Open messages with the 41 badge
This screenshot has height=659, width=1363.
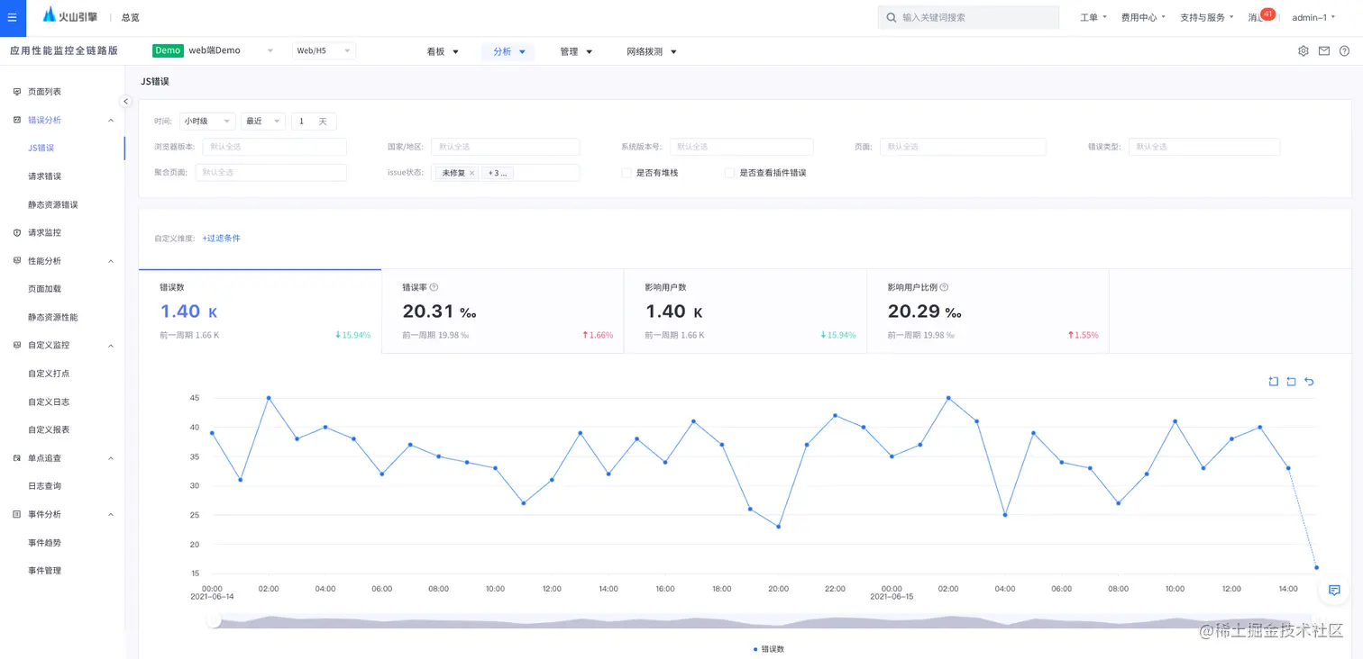click(x=1260, y=16)
